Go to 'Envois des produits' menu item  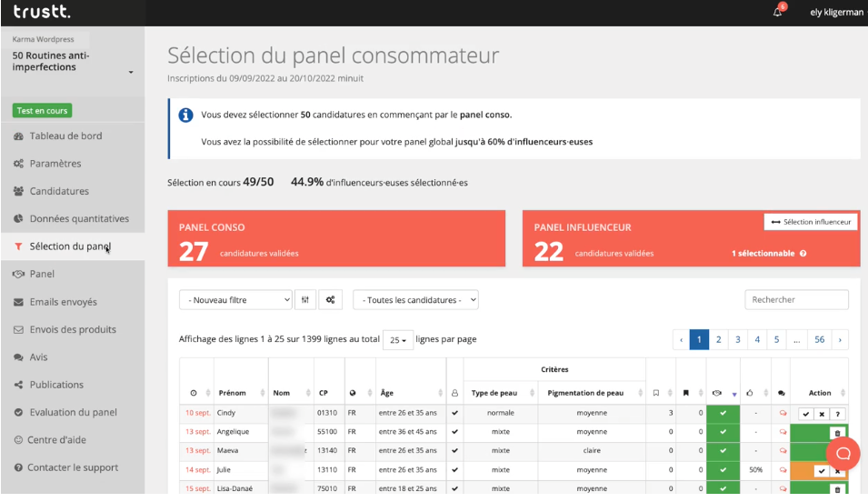pos(73,329)
